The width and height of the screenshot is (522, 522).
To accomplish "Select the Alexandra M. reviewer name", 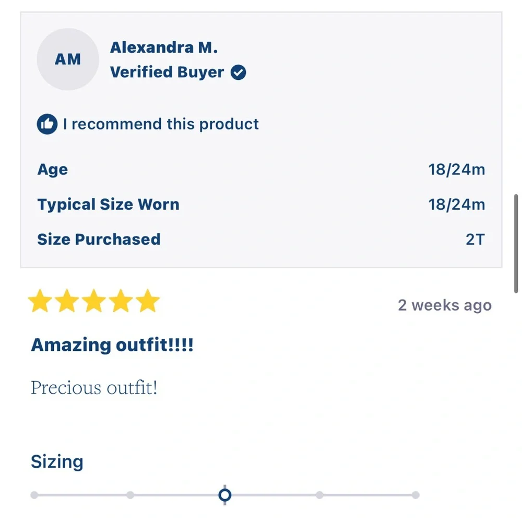I will pyautogui.click(x=164, y=48).
